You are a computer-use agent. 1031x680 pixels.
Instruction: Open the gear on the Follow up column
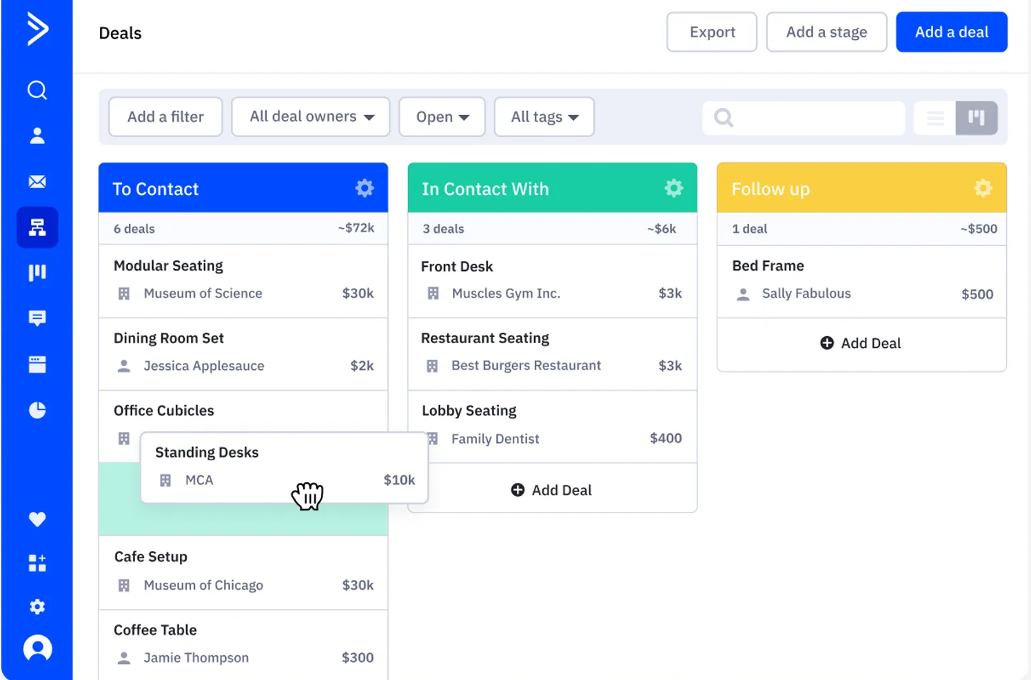coord(983,187)
